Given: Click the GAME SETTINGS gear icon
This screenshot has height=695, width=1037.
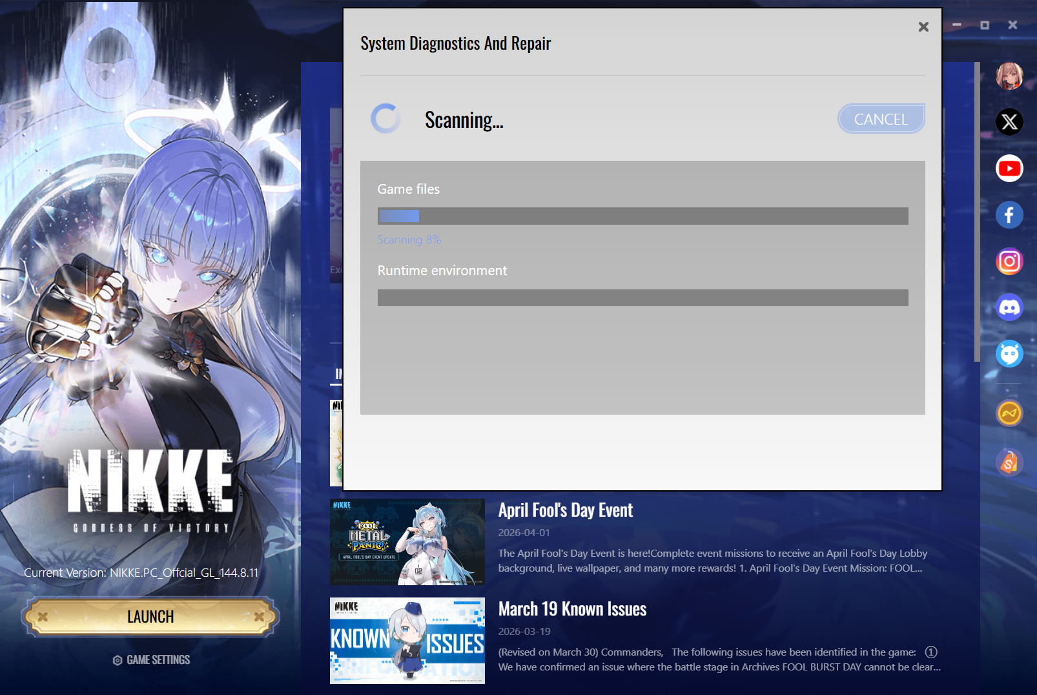Looking at the screenshot, I should (x=118, y=660).
